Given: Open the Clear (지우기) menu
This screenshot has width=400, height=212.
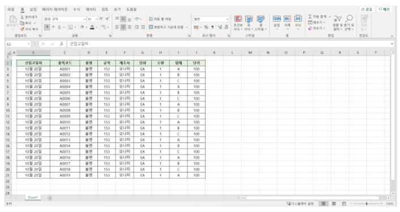Looking at the screenshot, I should click(317, 28).
